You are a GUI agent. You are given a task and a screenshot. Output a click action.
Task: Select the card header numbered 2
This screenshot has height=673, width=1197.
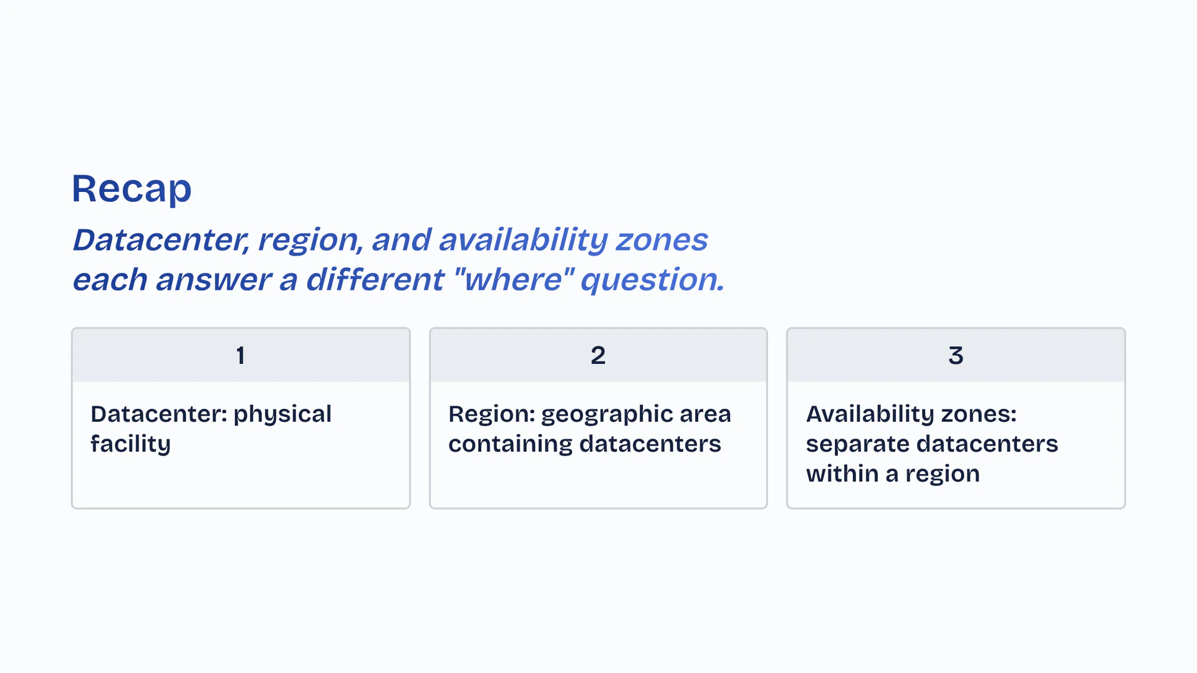[598, 355]
